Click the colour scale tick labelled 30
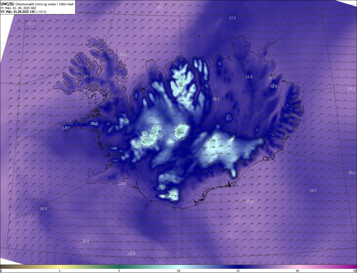The image size is (357, 273). click(x=297, y=271)
